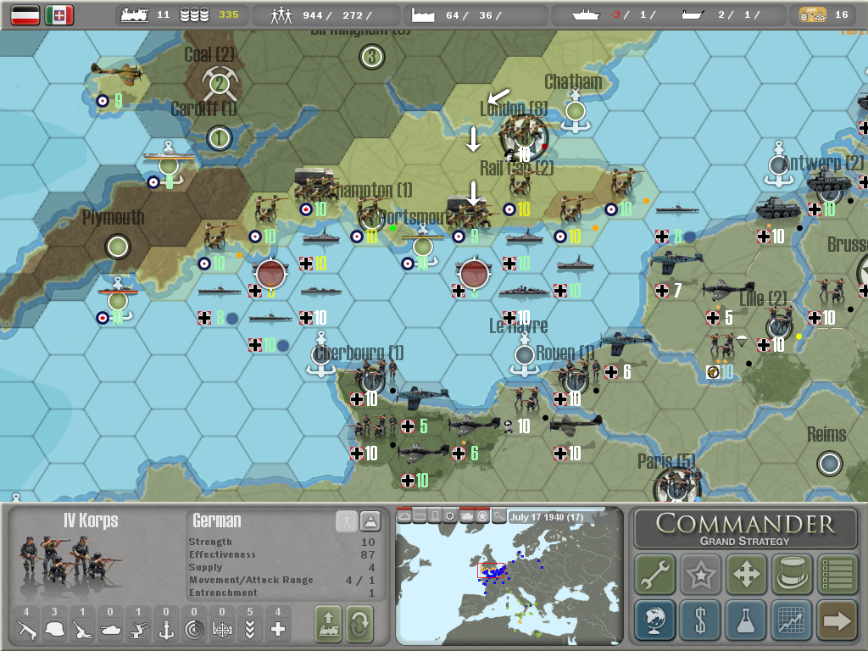Toggle the cloud weather minimap filter
Screen dimensions: 868x651
coord(404,515)
